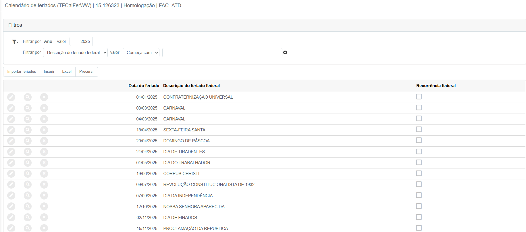Click the Inserir button
Screen dimensions: 526x232
49,72
